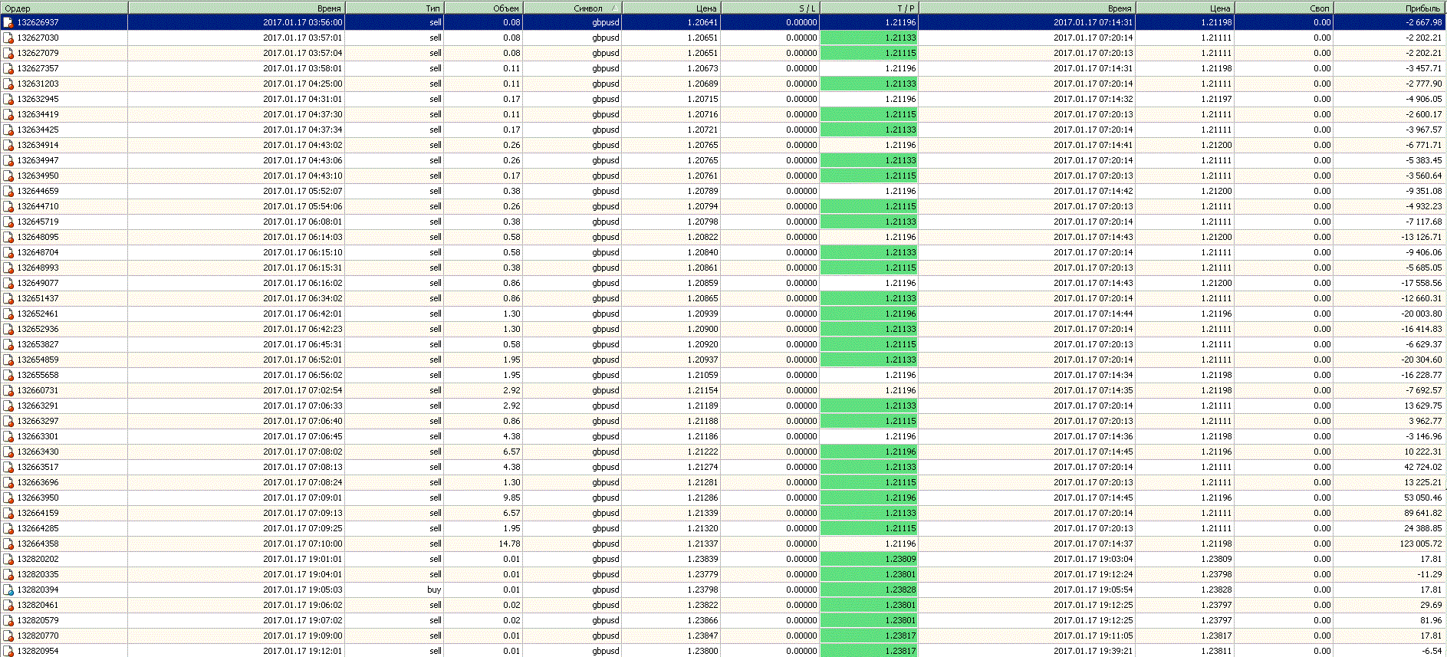1447x657 pixels.
Task: Click the close time 2017.01.17 07:14:37
Action: tap(1093, 544)
